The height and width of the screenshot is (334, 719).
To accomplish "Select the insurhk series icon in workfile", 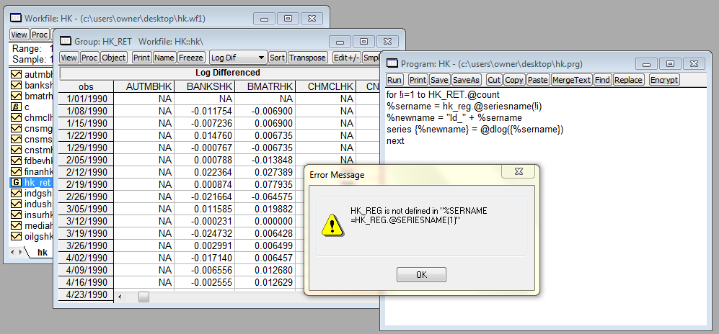I will [x=17, y=215].
